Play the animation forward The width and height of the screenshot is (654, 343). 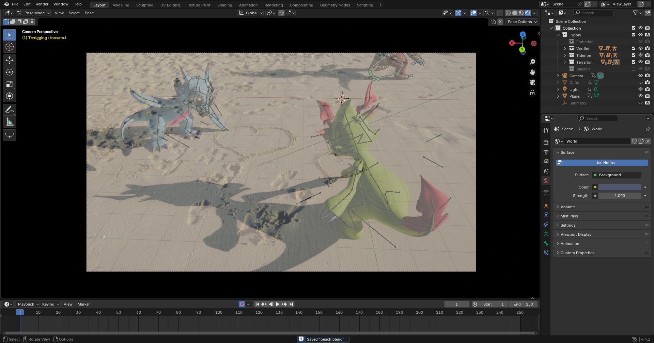point(277,304)
